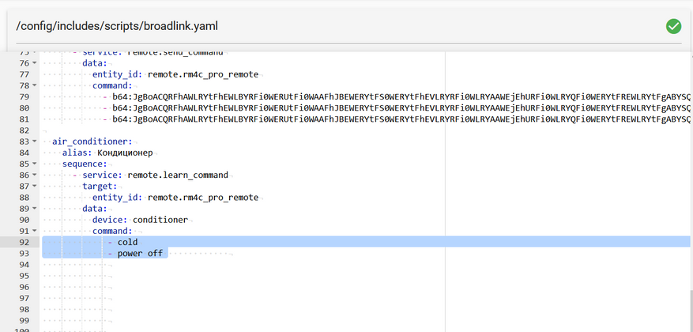Screen dimensions: 693x332
Task: Fold the service item at line 86
Action: pos(34,175)
